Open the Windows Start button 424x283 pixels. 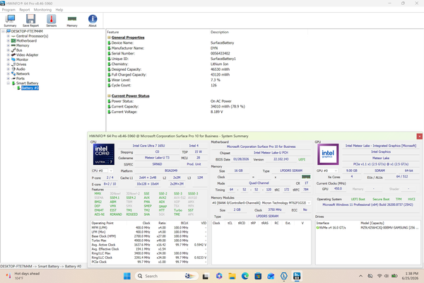126,276
